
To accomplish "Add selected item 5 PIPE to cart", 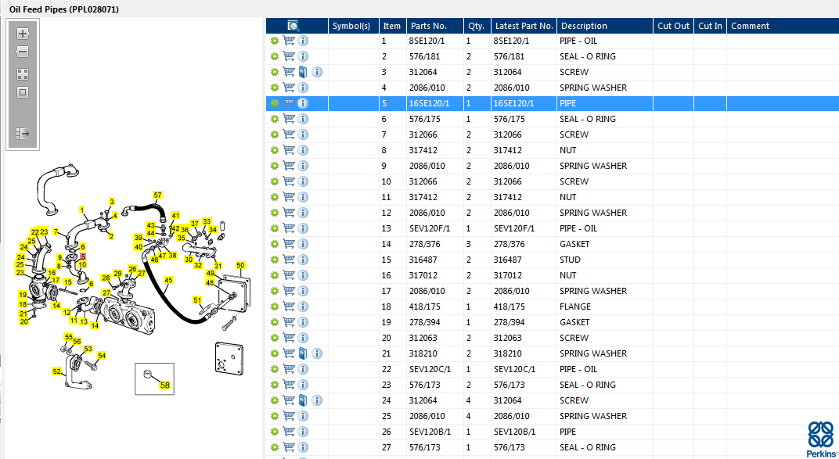I will point(289,103).
